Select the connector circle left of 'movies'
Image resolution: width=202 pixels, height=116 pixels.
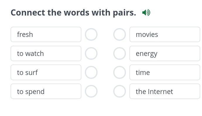coord(119,34)
